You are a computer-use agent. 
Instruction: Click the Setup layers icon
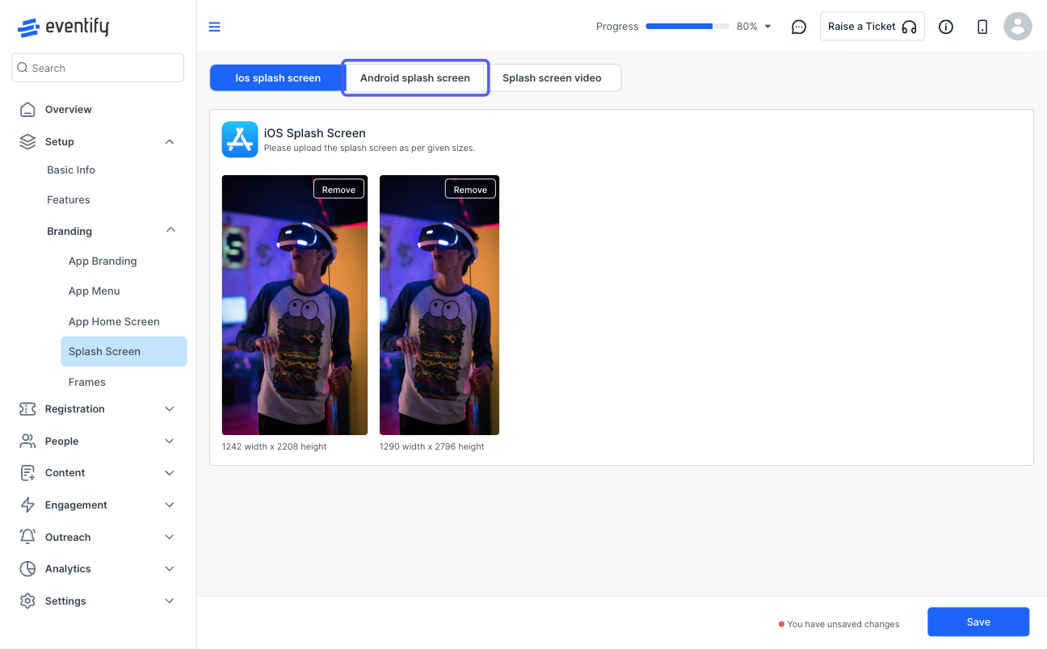click(27, 141)
